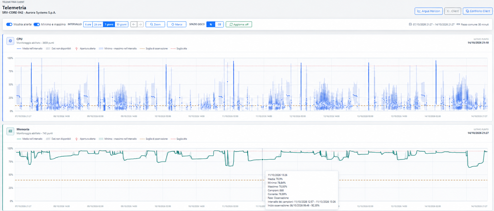Click the CPU last point time '14/10/2026 21:18'
Screen dimensions: 494x211
tap(478, 43)
